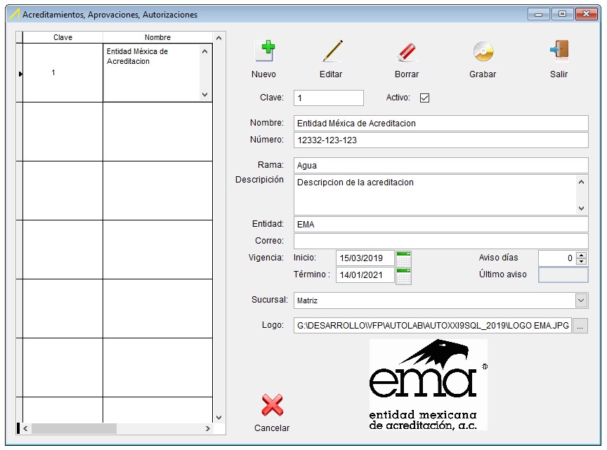Click the Clave input field
Viewport: 607px width, 450px height.
tap(329, 98)
